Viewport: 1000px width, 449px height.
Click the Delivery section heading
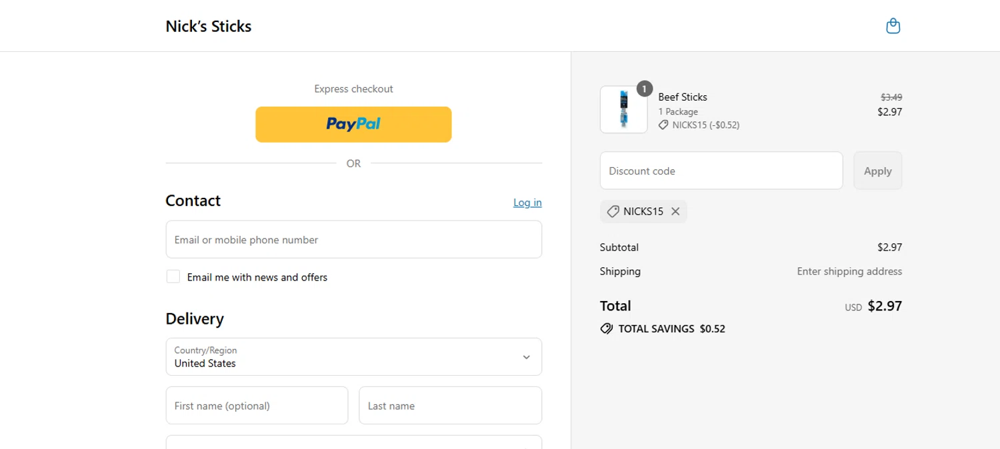195,318
